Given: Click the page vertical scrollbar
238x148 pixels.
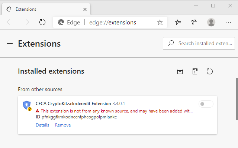Looking at the screenshot, I should pyautogui.click(x=237, y=98).
